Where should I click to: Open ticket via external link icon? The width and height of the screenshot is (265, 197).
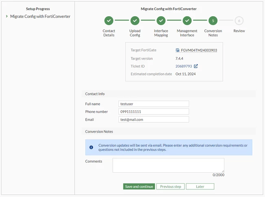coord(196,66)
